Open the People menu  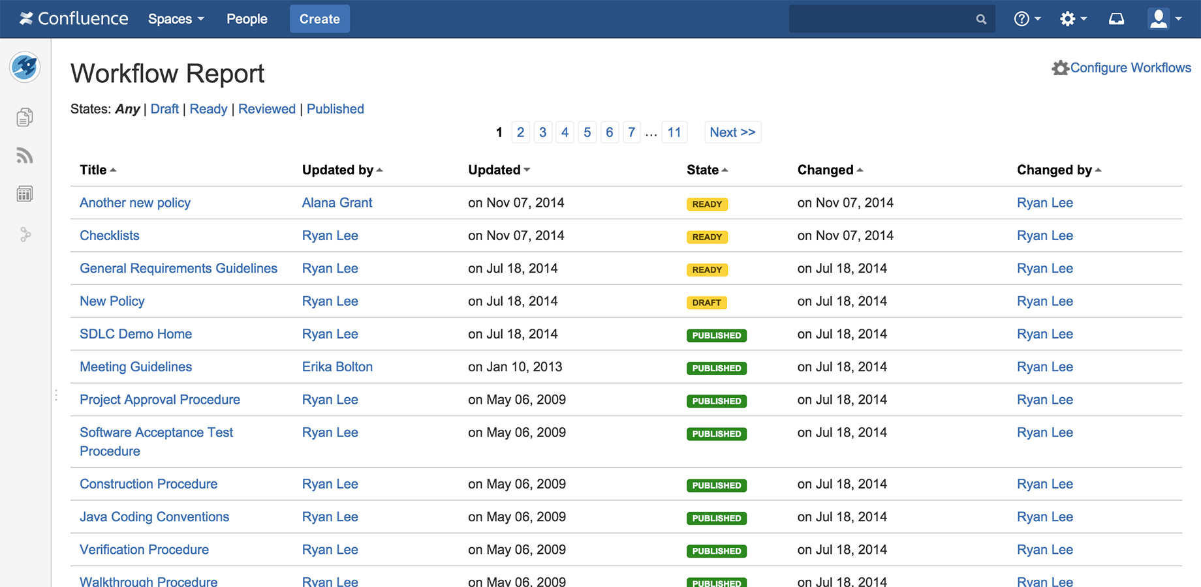247,19
